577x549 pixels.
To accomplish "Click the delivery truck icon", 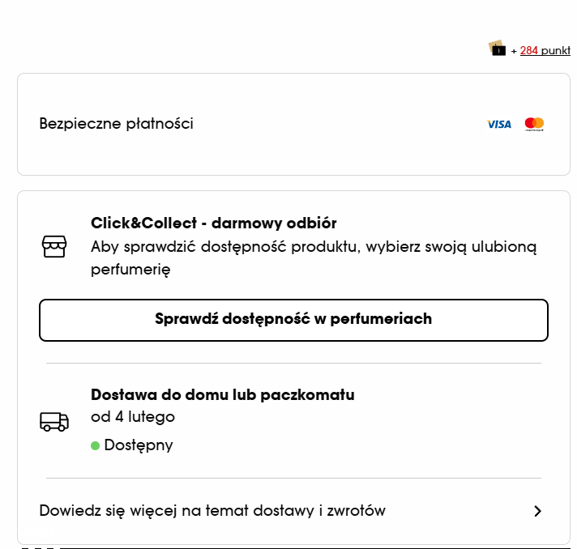I will [54, 421].
